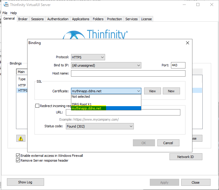Screen dimensions: 219x190
Task: Click into the Port field showing 443
Action: click(178, 65)
